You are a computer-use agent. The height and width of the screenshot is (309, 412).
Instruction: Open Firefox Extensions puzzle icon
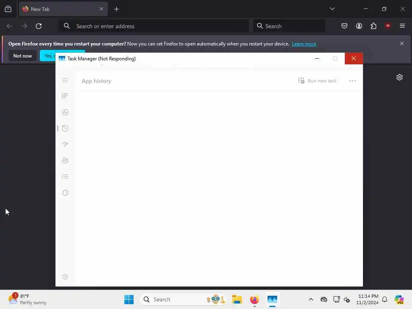[x=373, y=26]
